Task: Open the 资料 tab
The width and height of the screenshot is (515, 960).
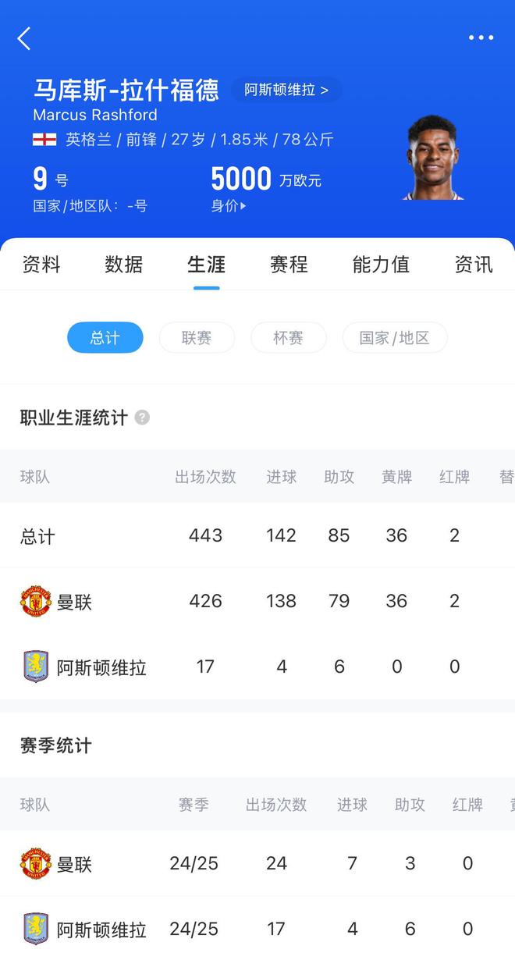Action: [x=41, y=265]
